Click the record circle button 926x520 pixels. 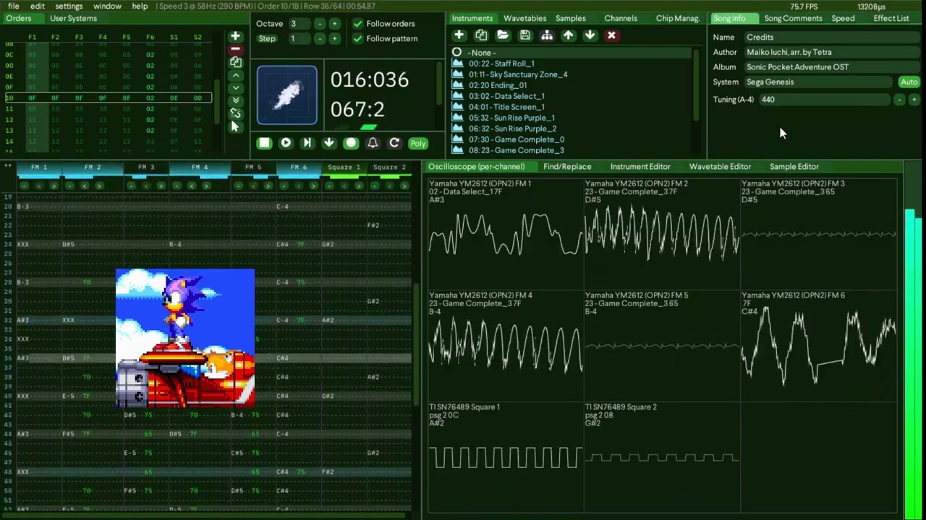pos(351,143)
